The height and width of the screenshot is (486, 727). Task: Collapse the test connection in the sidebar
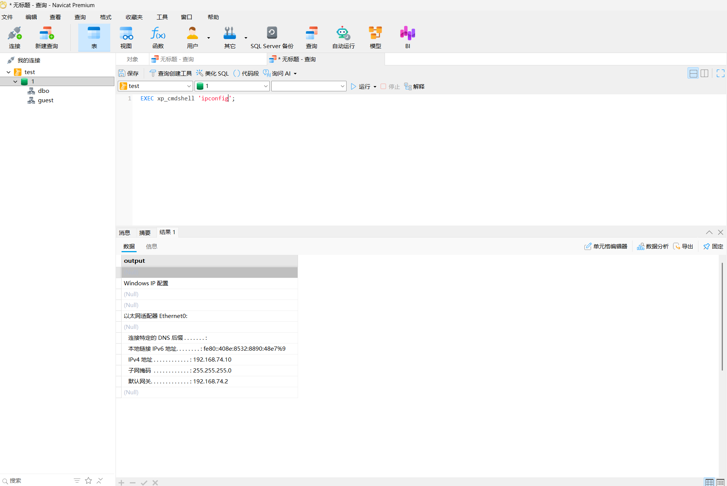pos(8,72)
